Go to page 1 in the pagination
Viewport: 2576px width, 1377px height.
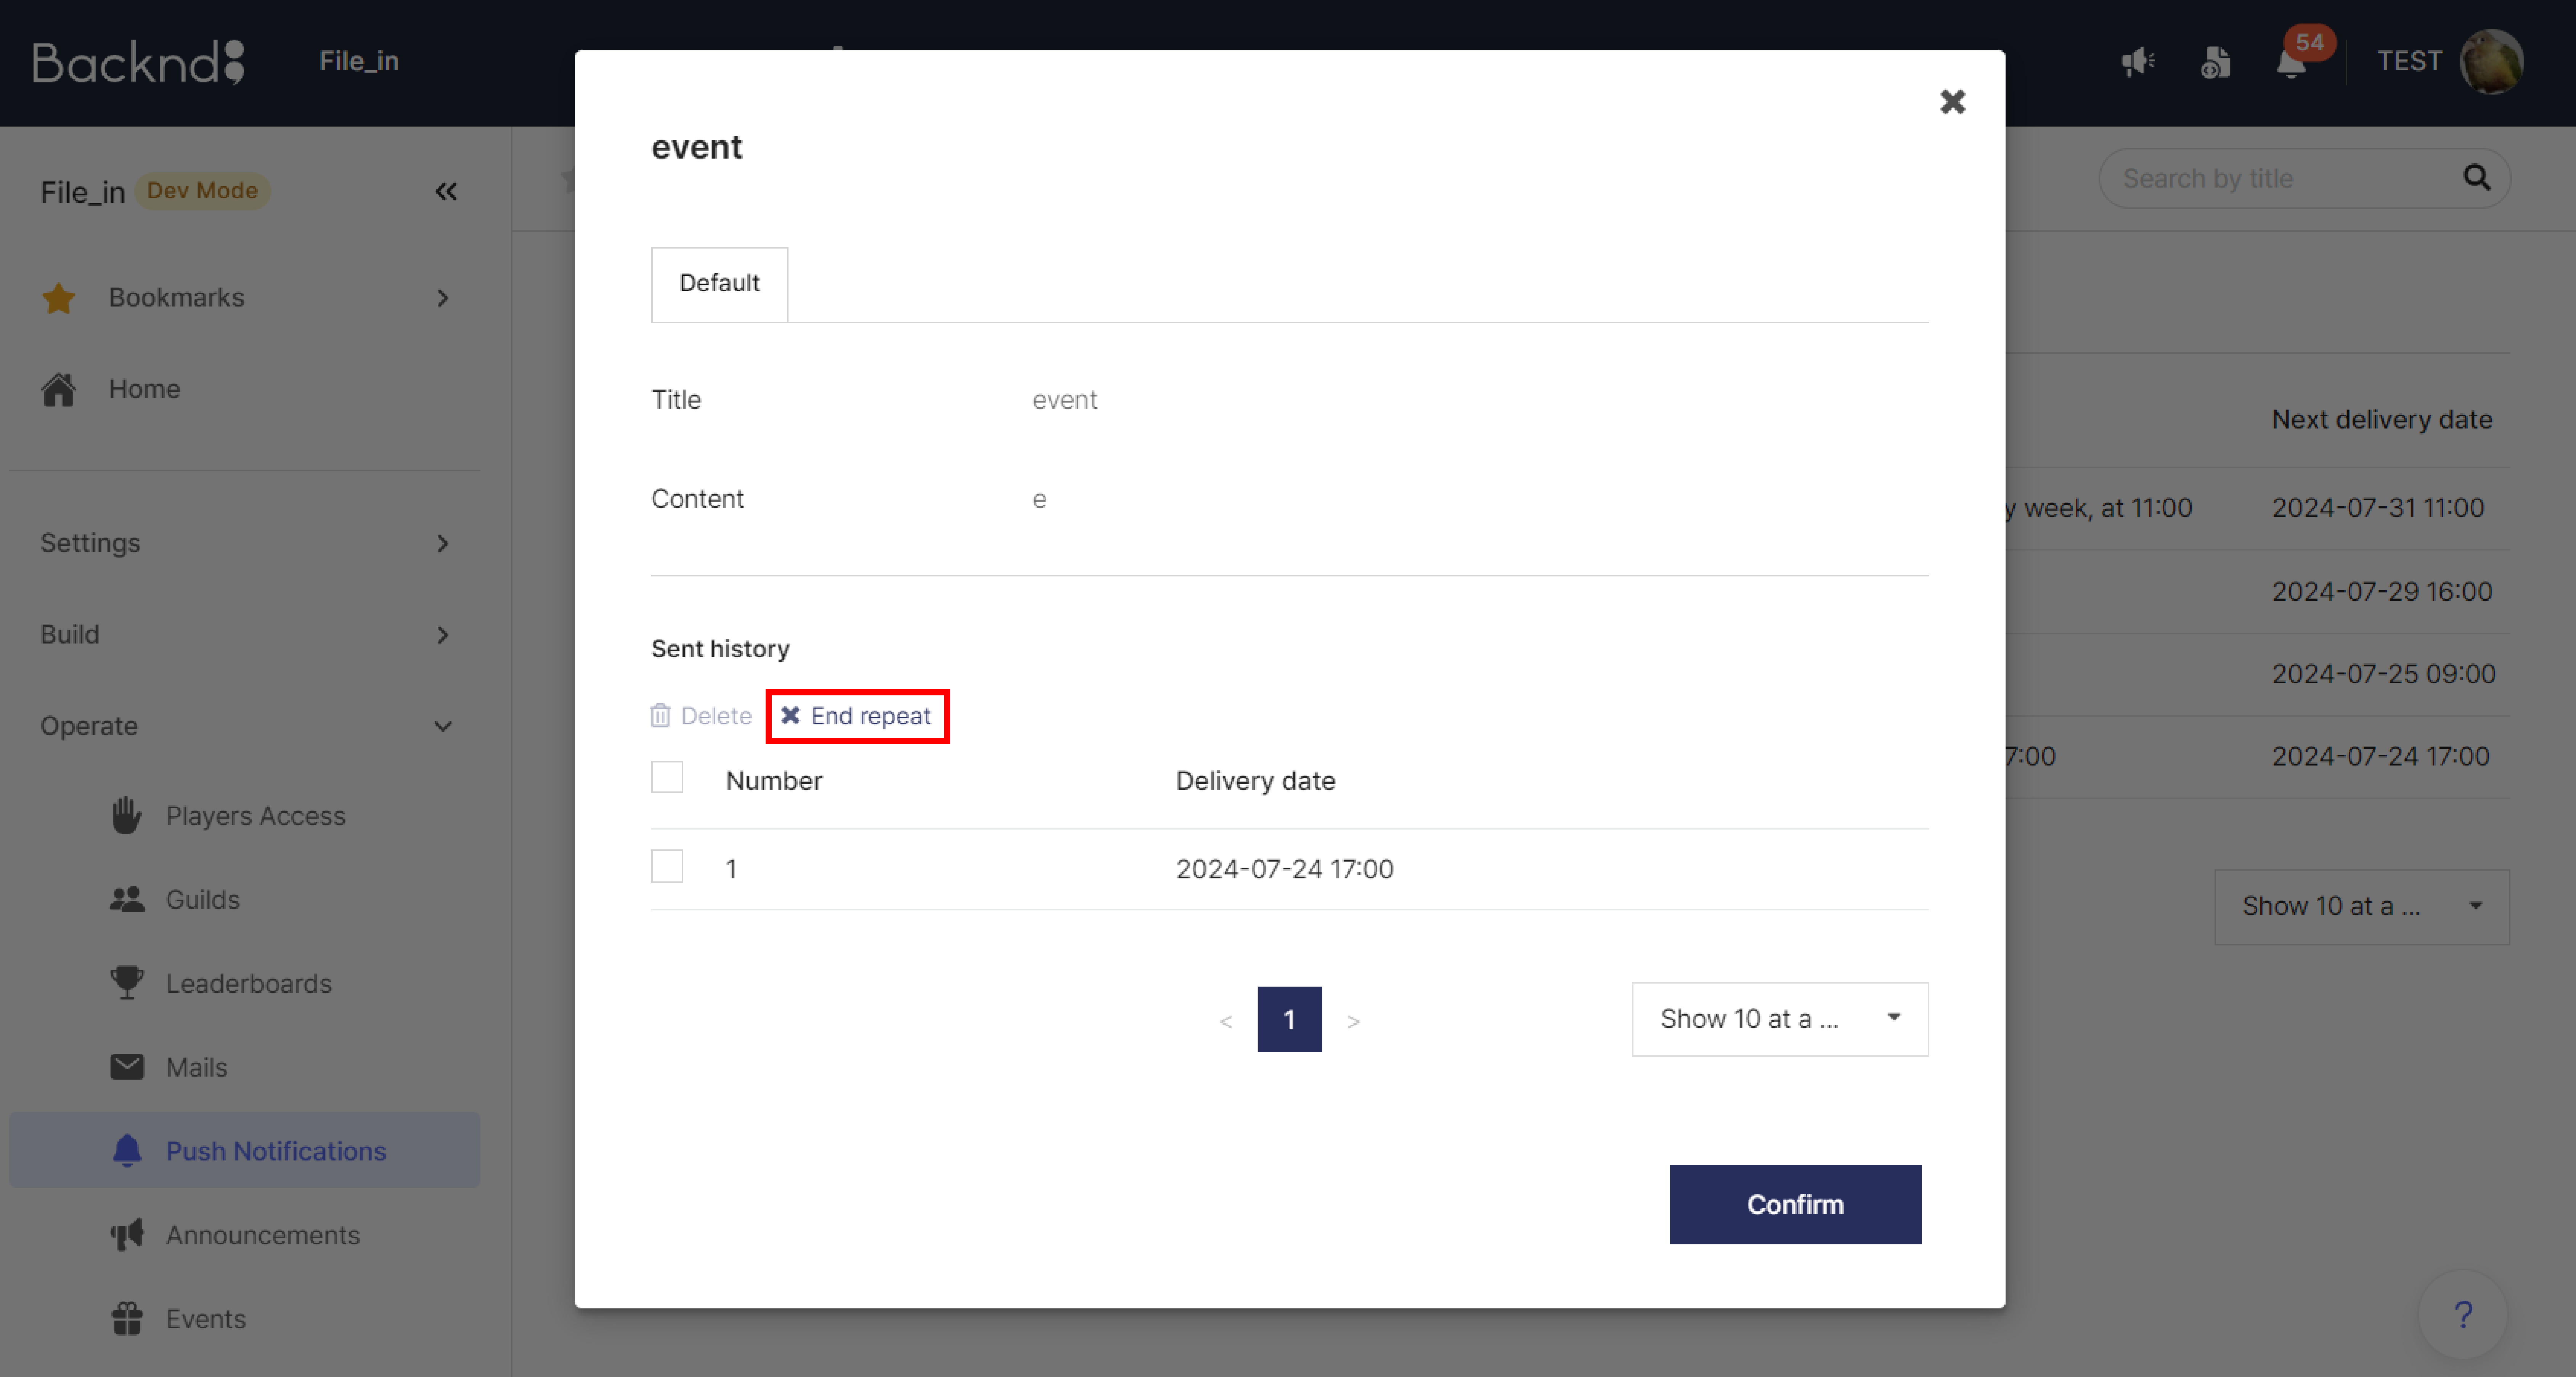(1290, 1019)
